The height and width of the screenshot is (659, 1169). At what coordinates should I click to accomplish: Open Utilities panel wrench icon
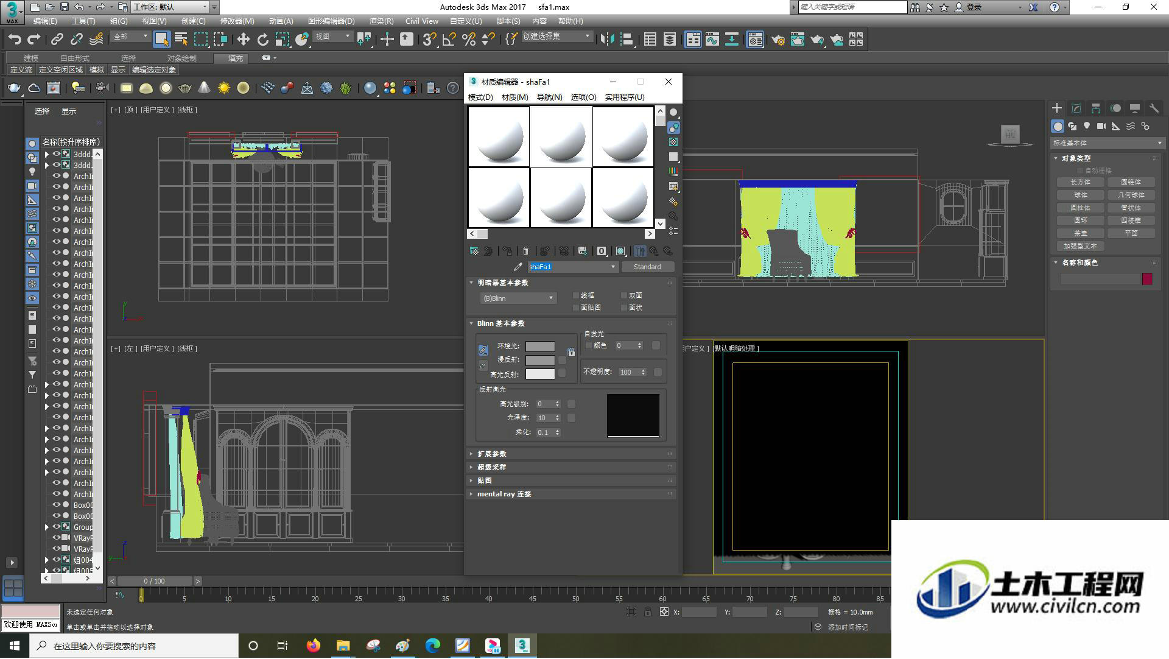(x=1154, y=108)
